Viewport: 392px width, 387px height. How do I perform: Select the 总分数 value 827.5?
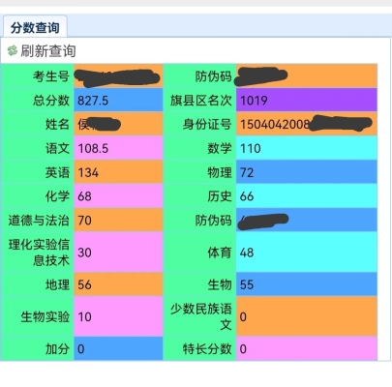pyautogui.click(x=93, y=101)
